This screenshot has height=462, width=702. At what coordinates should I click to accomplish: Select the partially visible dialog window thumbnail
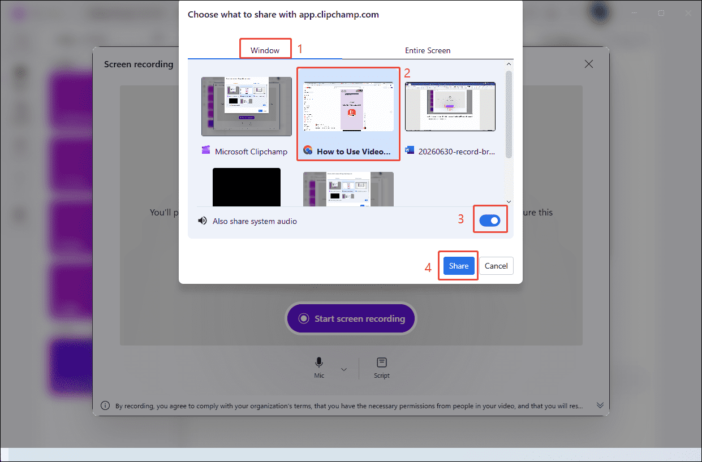point(348,189)
